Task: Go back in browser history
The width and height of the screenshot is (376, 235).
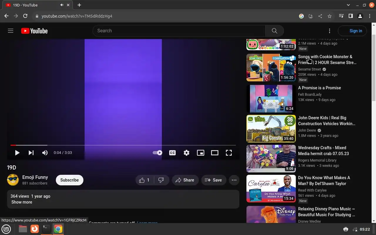Action: (x=6, y=16)
